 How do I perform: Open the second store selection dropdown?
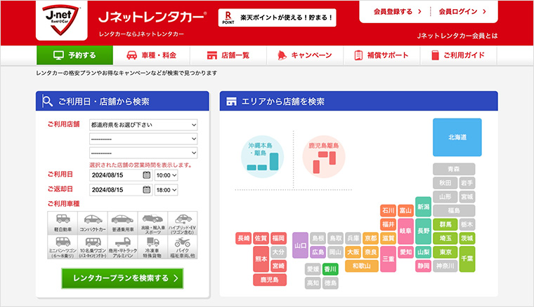point(143,139)
